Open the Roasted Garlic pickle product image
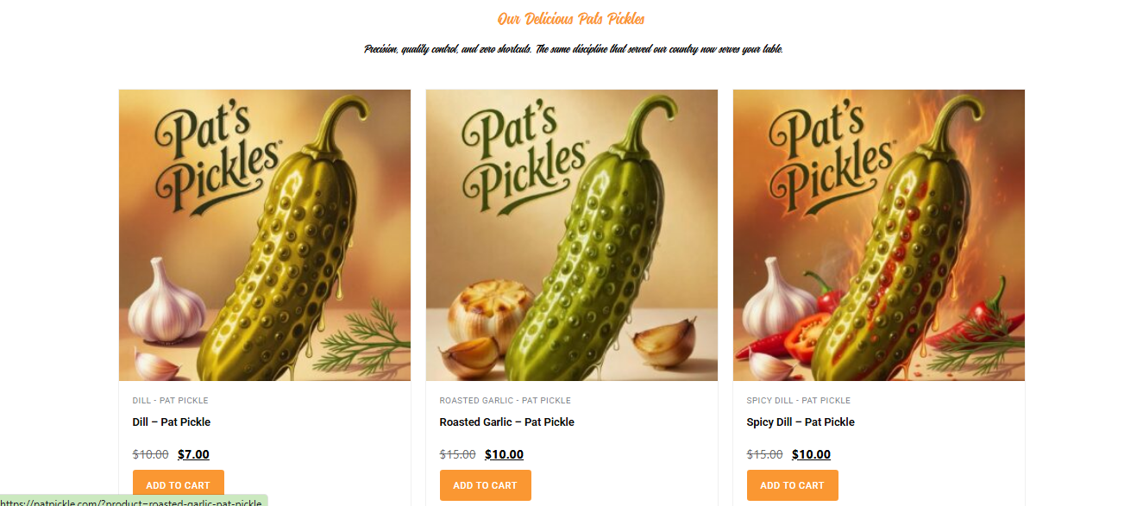 [571, 234]
